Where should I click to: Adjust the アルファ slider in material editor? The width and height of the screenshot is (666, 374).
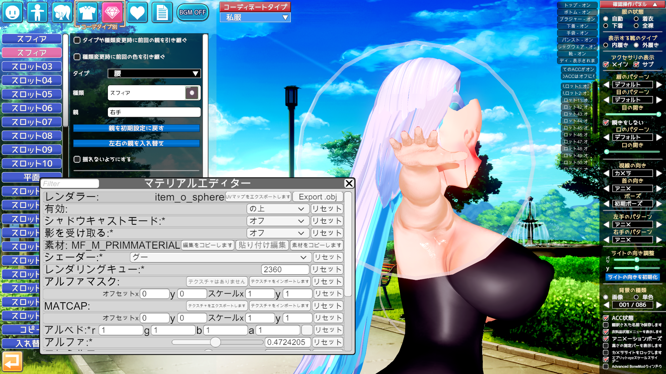tap(215, 342)
